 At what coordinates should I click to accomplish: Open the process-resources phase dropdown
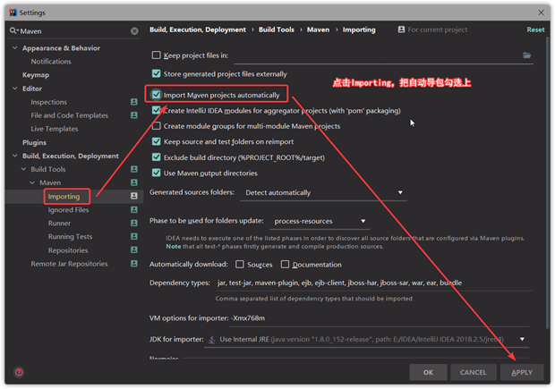point(320,222)
